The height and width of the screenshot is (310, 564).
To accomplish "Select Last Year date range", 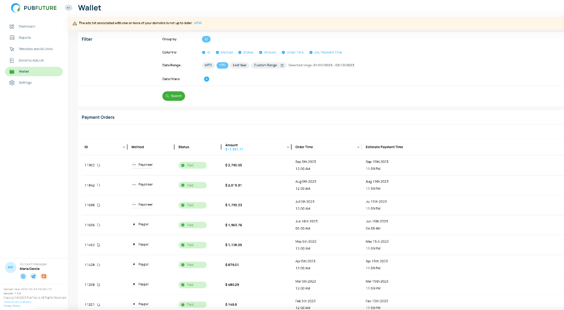I will pos(239,65).
